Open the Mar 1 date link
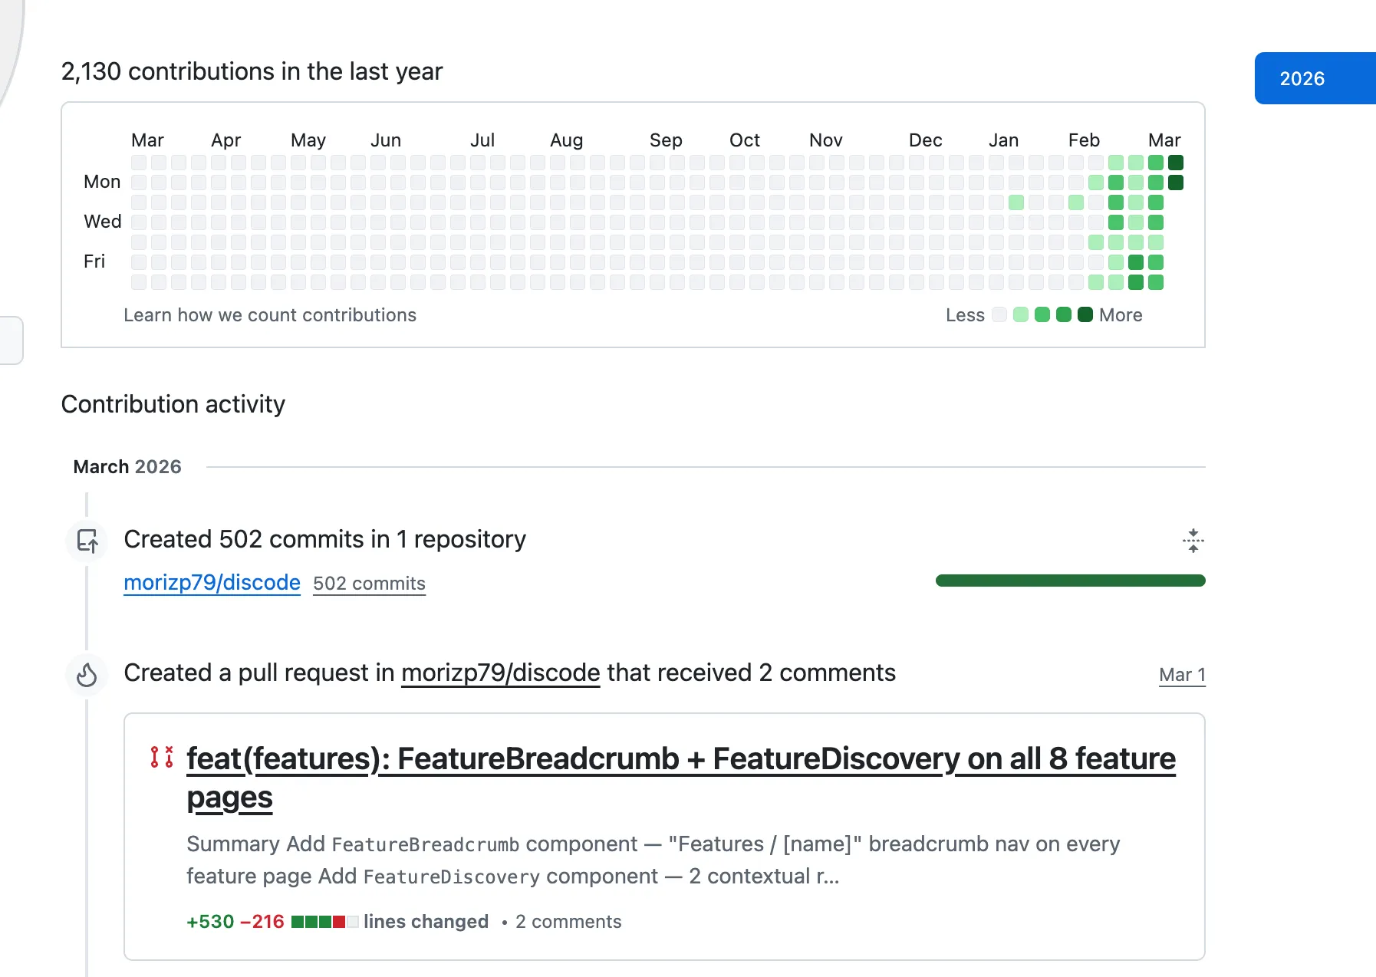Viewport: 1376px width, 977px height. [x=1182, y=675]
